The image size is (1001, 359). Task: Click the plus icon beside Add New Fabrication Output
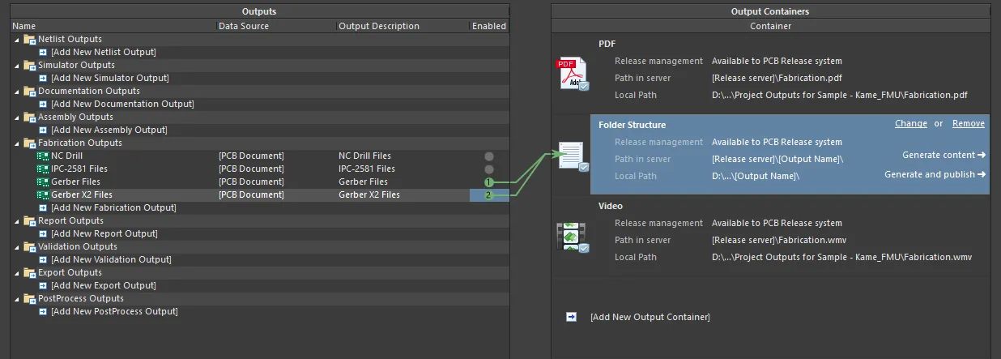coord(44,207)
